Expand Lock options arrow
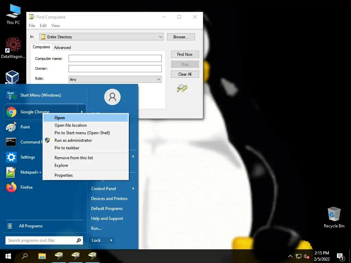Screen dimensions: 351x263 [111, 240]
